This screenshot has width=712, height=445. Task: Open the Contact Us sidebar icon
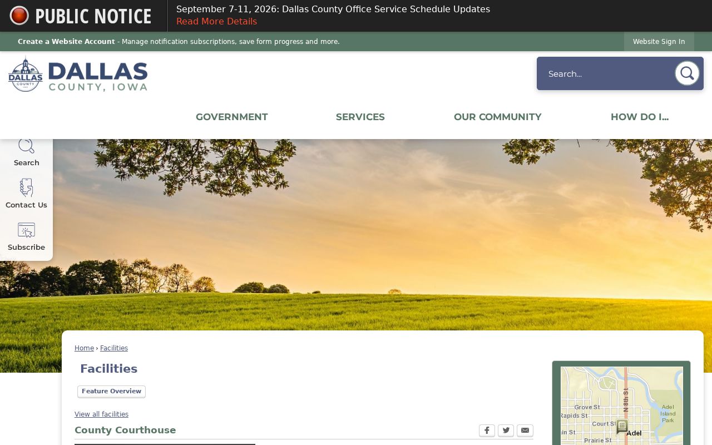point(26,194)
